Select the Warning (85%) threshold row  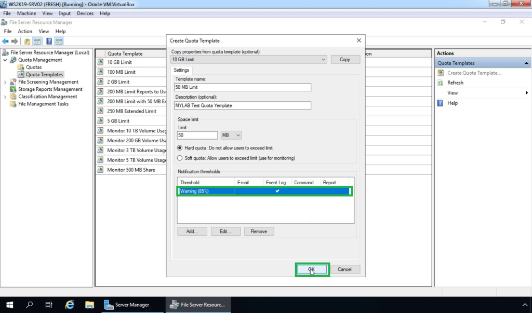tap(265, 191)
